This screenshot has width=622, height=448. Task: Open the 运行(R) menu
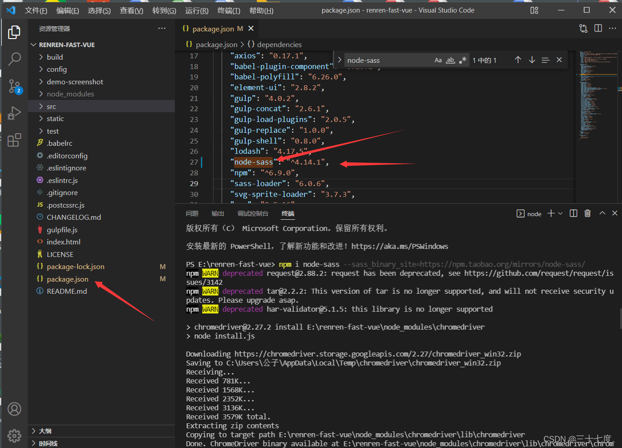197,10
